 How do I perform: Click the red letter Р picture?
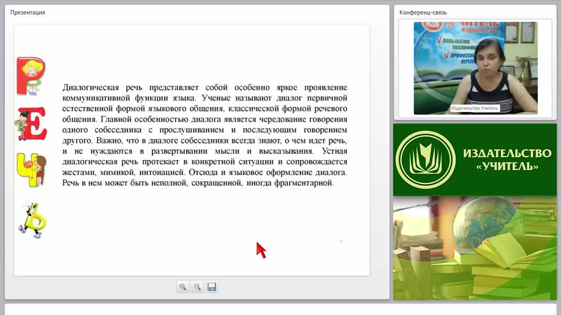tap(31, 76)
